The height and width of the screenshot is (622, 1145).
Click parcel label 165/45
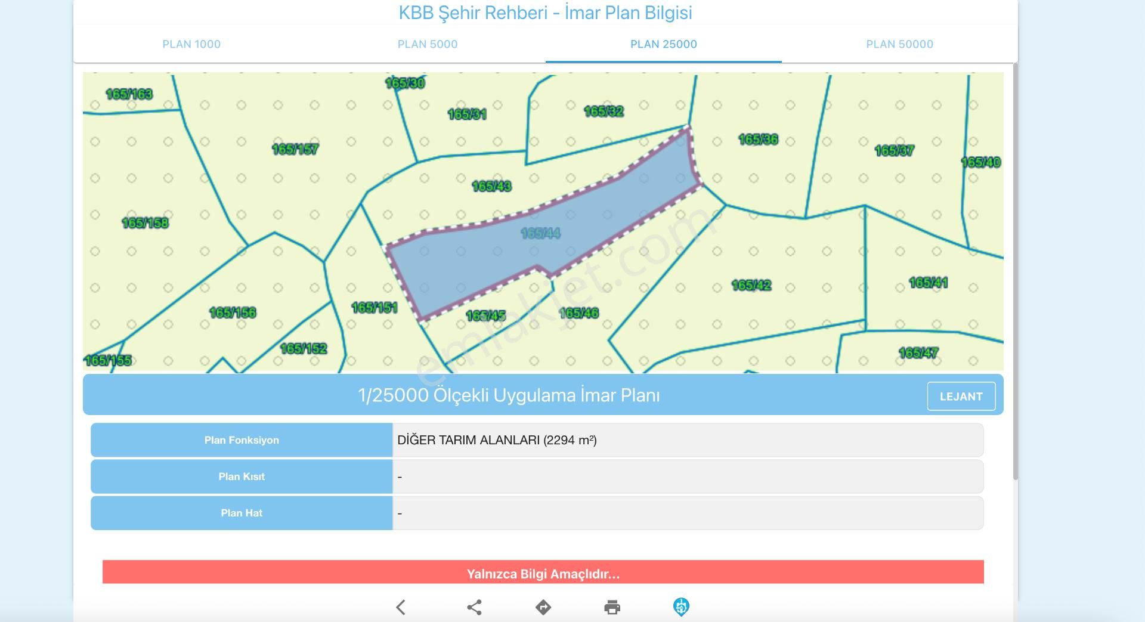[x=485, y=316]
